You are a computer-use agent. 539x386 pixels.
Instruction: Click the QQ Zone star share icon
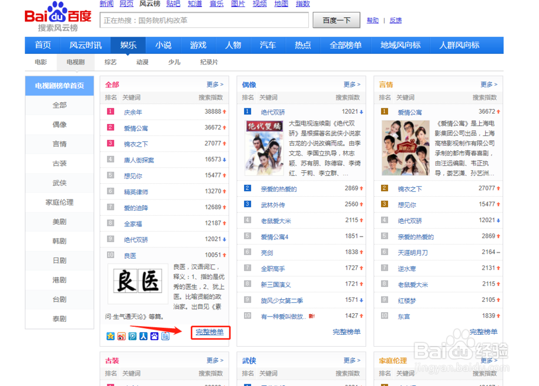[x=110, y=336]
